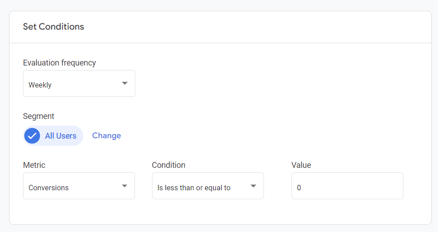Click the Value field label
This screenshot has width=438, height=232.
301,165
